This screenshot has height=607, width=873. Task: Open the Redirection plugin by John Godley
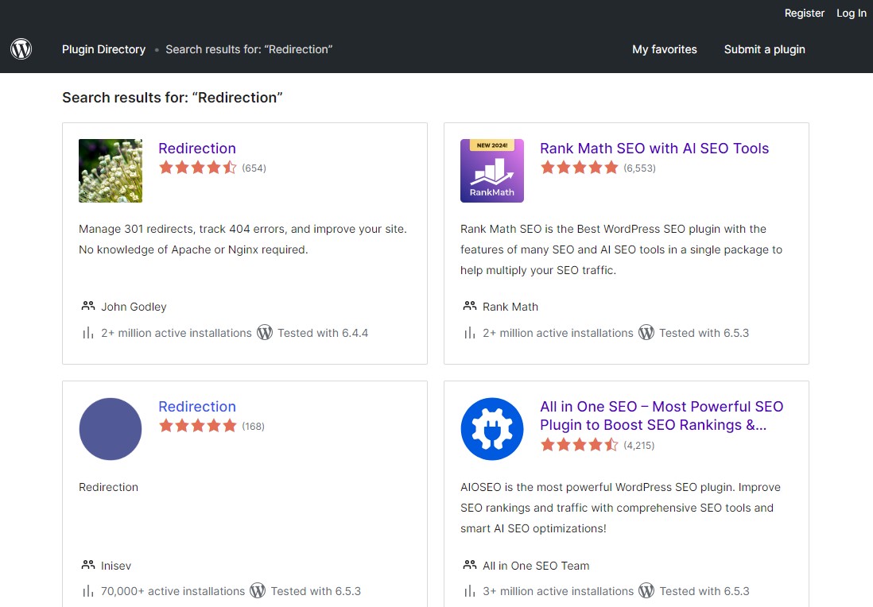[197, 148]
